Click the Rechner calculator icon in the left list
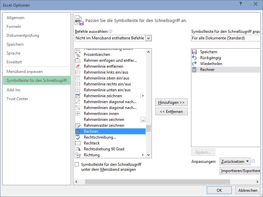The image size is (263, 197). pyautogui.click(x=78, y=131)
